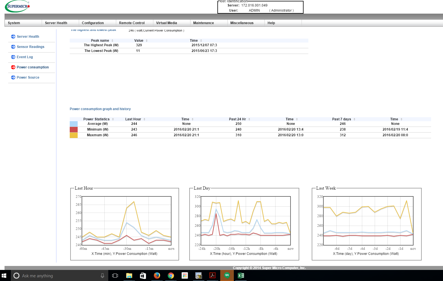Click the Minimum (W) row label

pyautogui.click(x=98, y=129)
